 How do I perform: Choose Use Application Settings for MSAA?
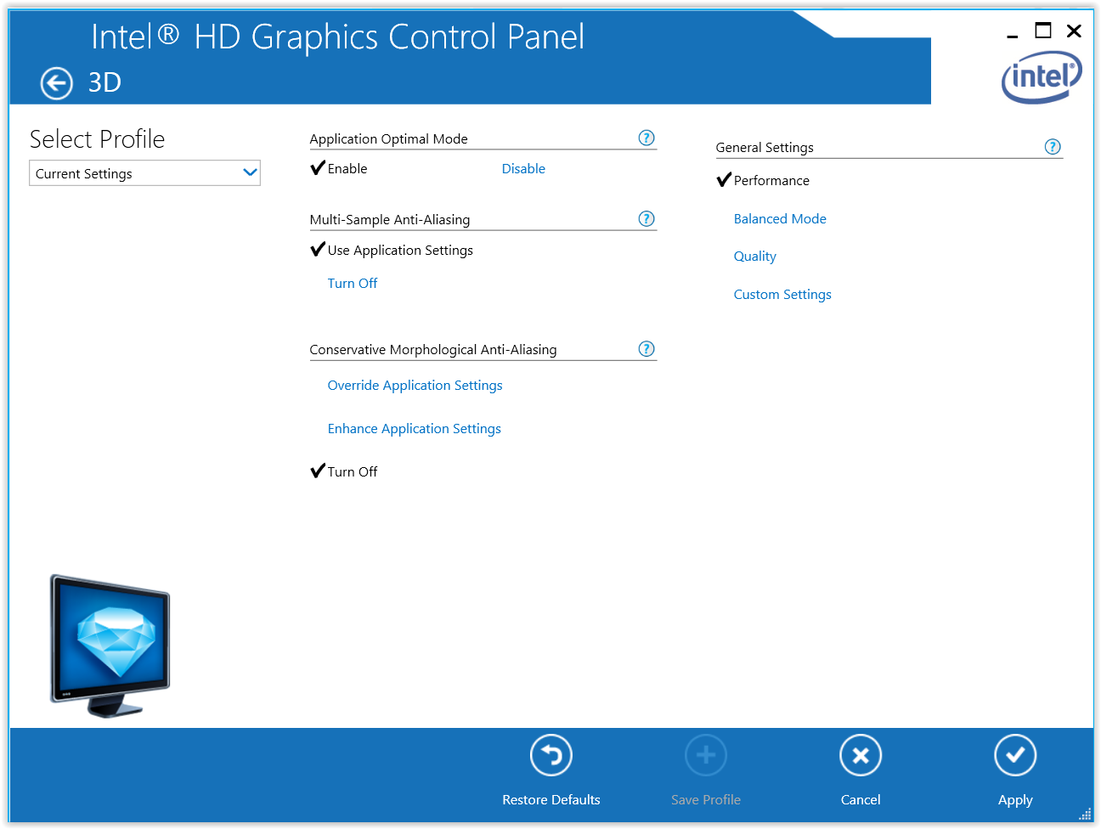[400, 250]
